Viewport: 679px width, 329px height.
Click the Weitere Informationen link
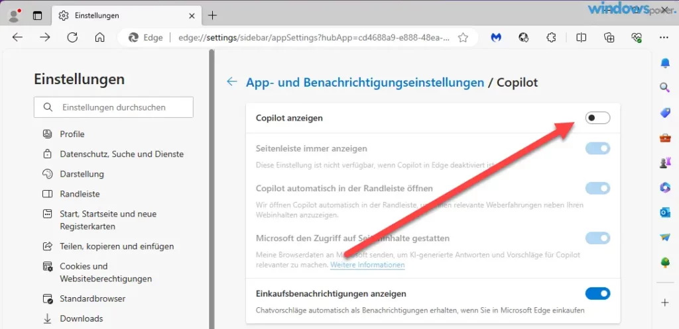coord(367,265)
